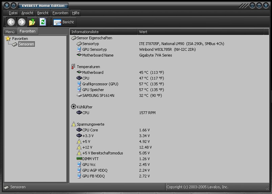
Task: Select the '12.48 V' value
Action: (x=145, y=147)
